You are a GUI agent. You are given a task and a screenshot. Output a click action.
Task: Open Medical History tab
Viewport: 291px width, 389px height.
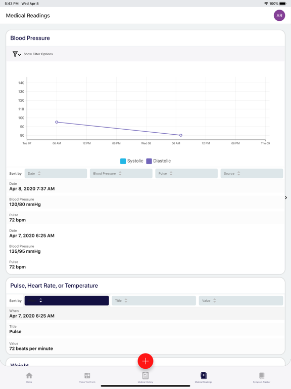(145, 377)
